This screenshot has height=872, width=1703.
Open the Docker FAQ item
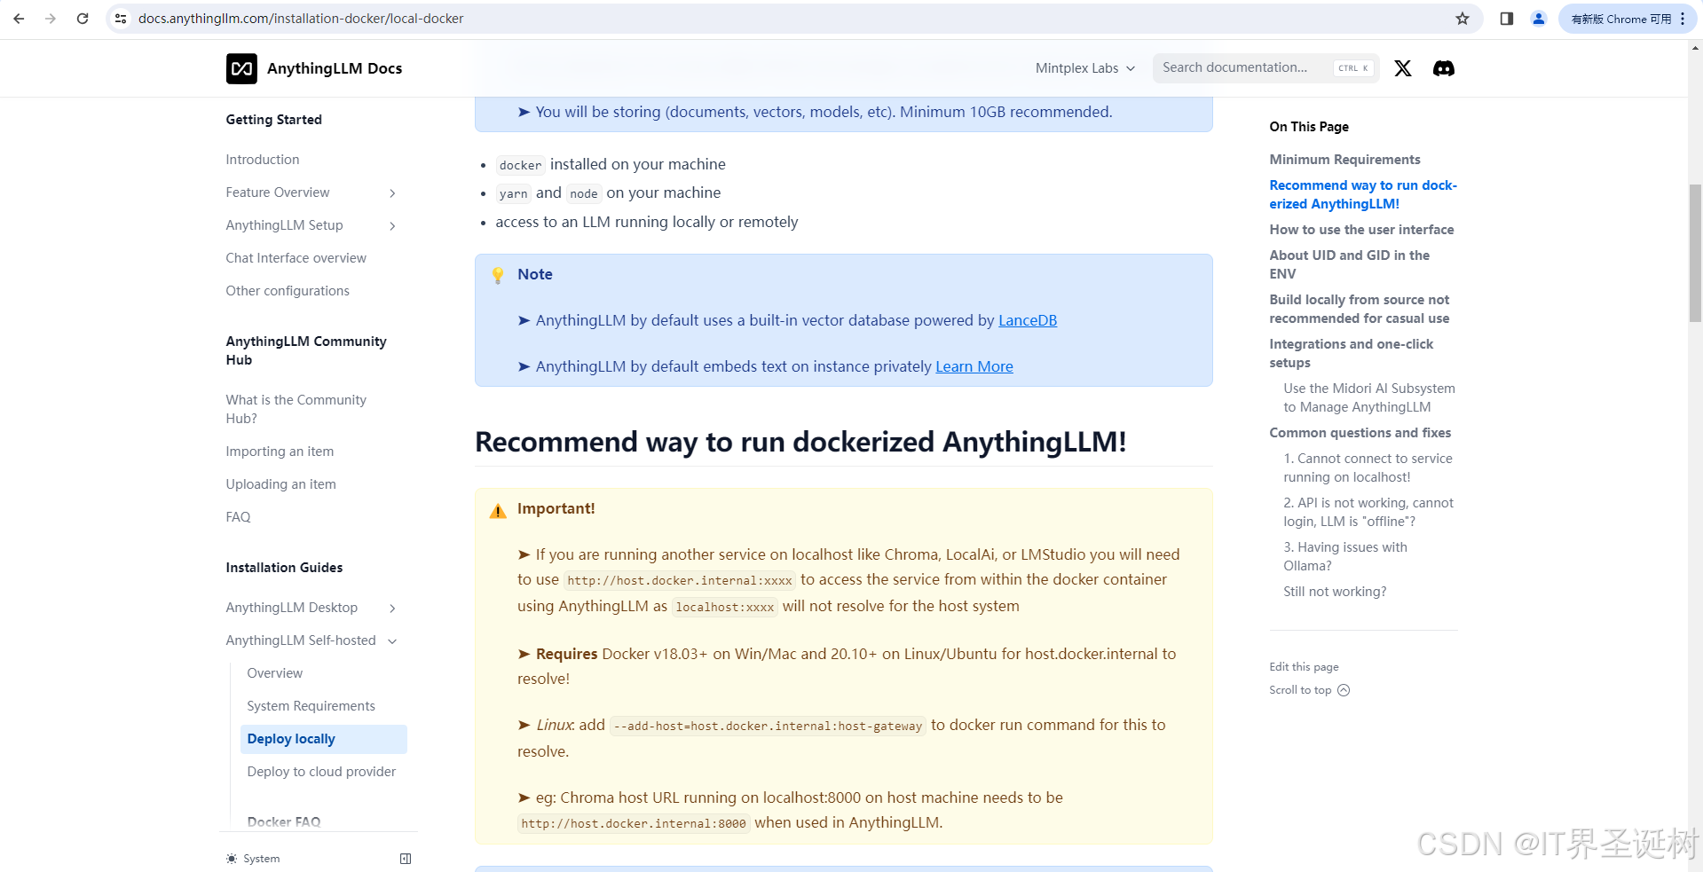pyautogui.click(x=284, y=822)
